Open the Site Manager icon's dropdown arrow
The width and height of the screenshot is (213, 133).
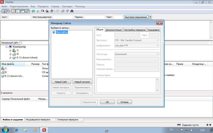(8, 11)
